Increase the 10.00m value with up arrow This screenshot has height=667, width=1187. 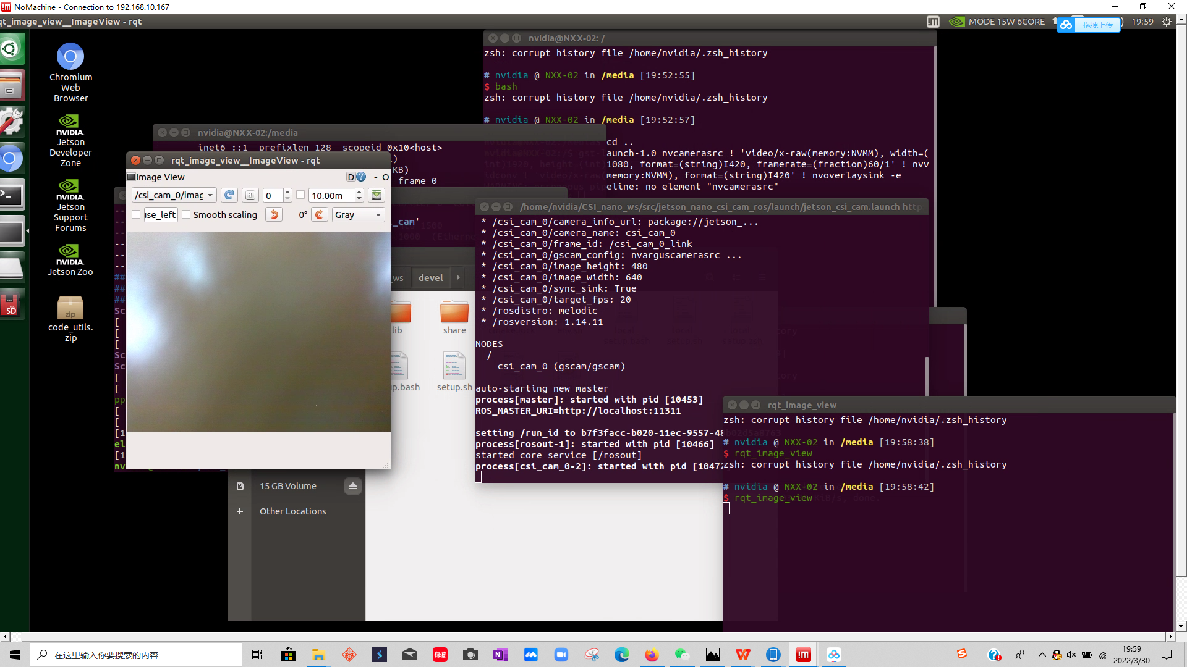pos(359,192)
